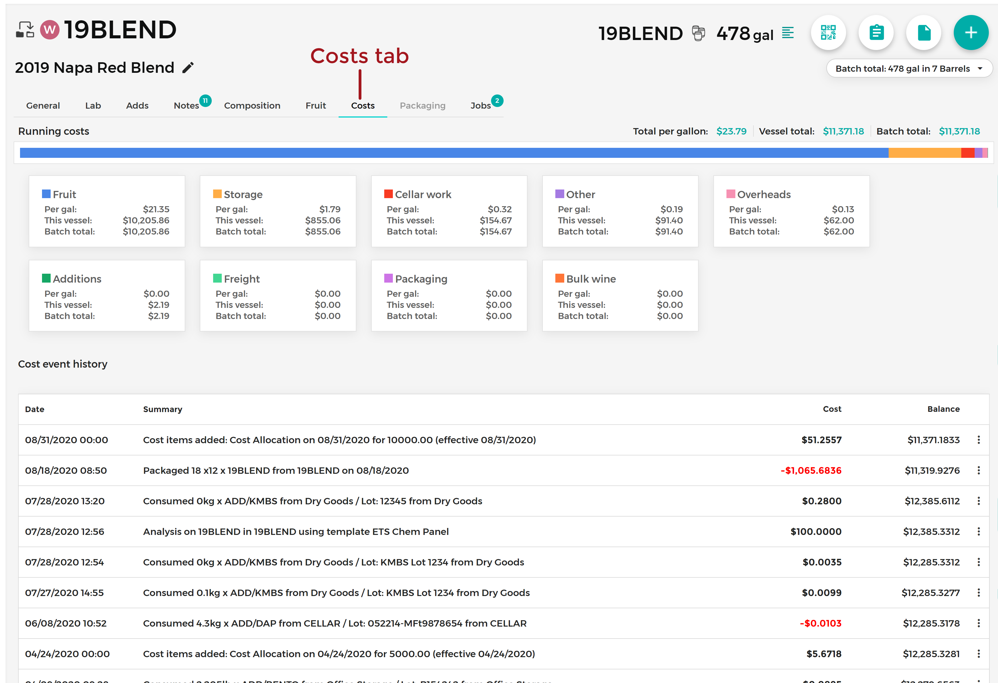Open row menu for 07/28/2020 13:20 entry
The height and width of the screenshot is (683, 998).
tap(979, 501)
